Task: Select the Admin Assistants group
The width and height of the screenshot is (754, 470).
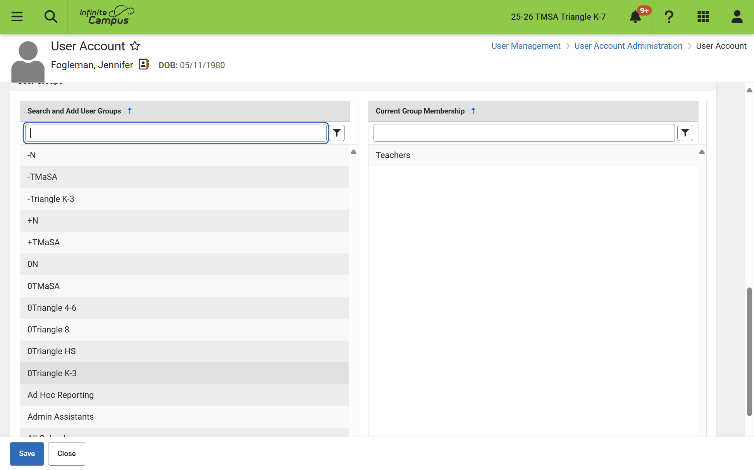Action: pos(184,417)
